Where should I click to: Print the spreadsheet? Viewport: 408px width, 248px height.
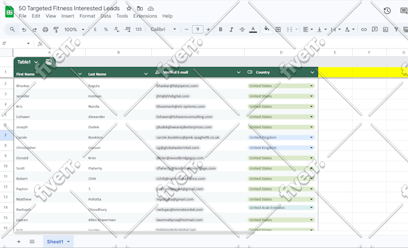(45, 29)
